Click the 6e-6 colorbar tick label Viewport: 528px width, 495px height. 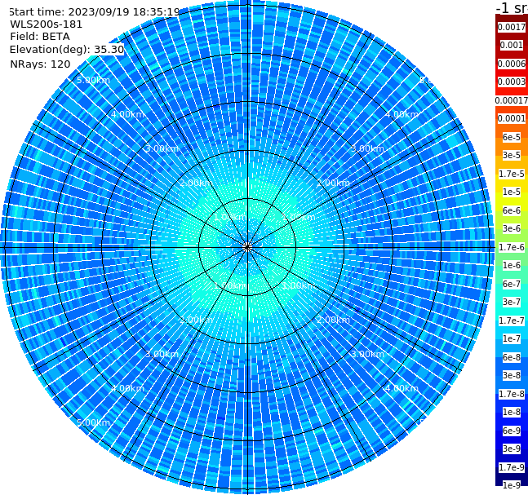[512, 210]
